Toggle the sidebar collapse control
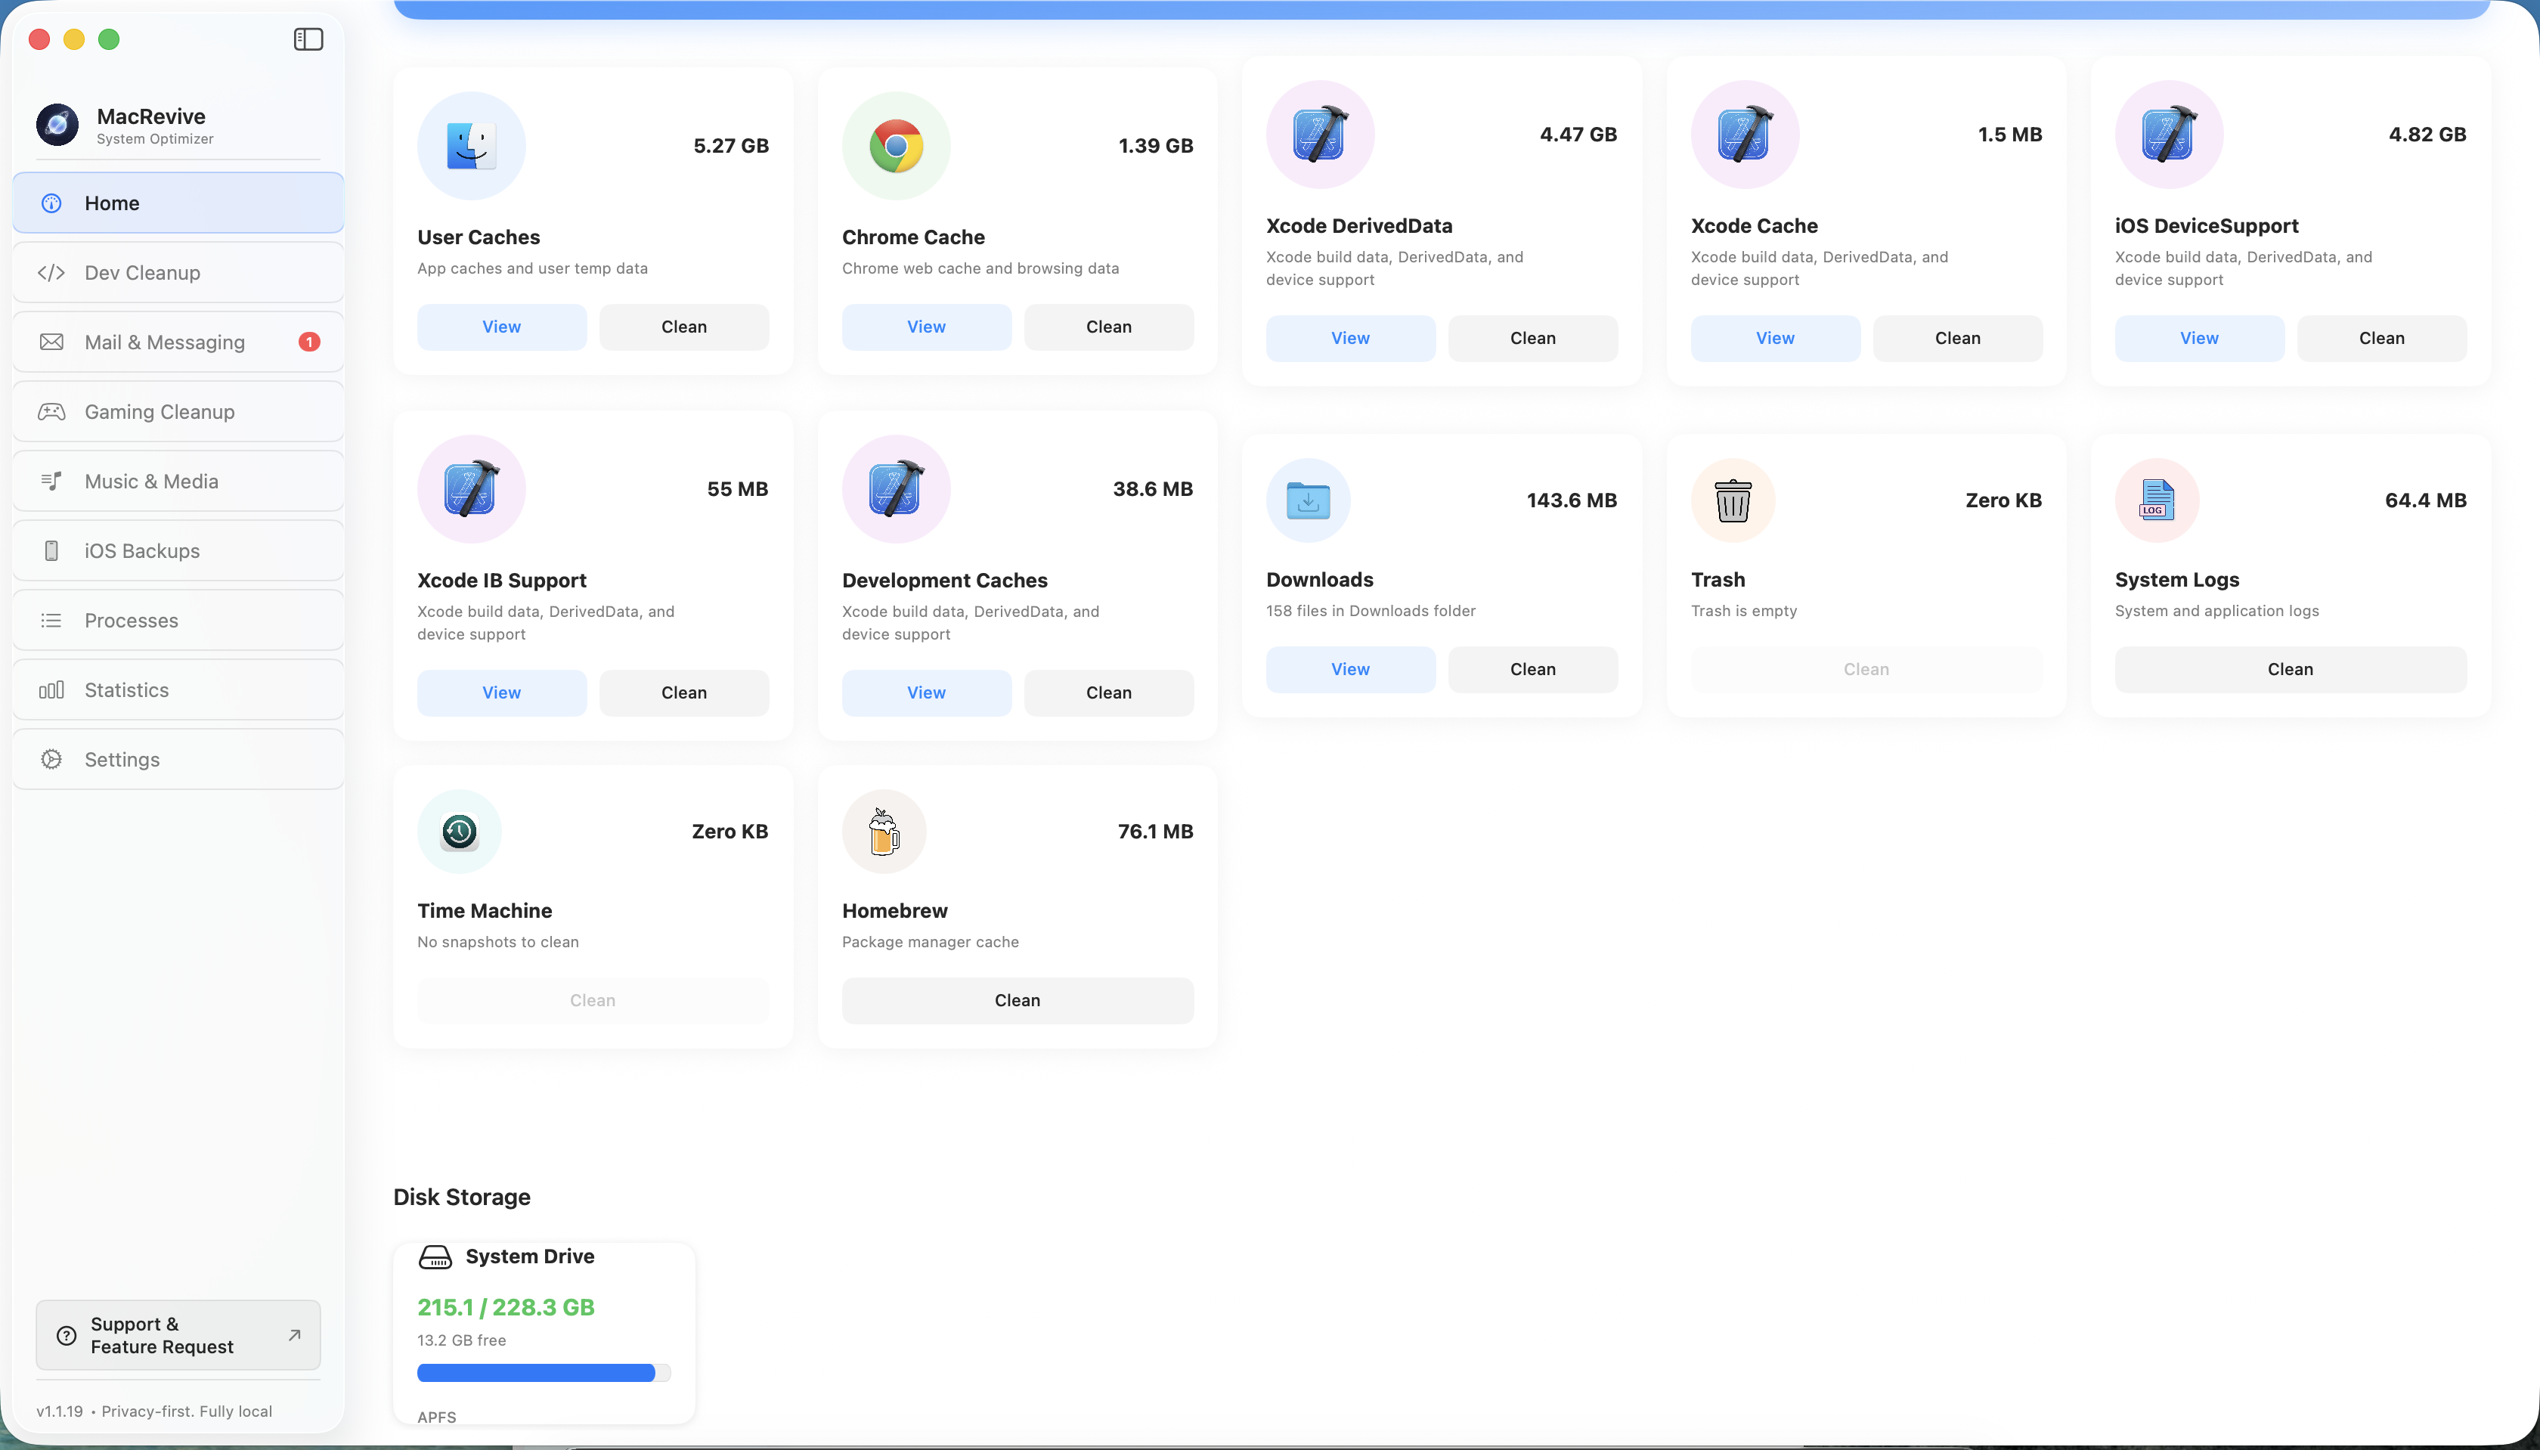This screenshot has width=2540, height=1450. (308, 39)
